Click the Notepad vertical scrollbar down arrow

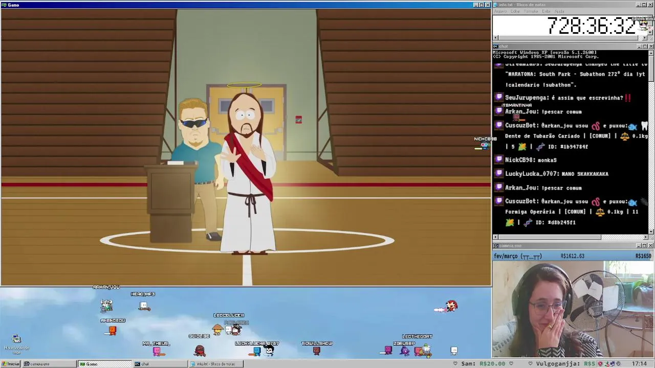pyautogui.click(x=651, y=33)
